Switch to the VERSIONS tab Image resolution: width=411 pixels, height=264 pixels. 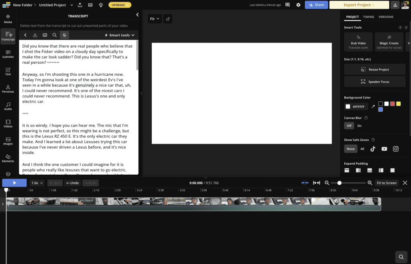pyautogui.click(x=386, y=17)
